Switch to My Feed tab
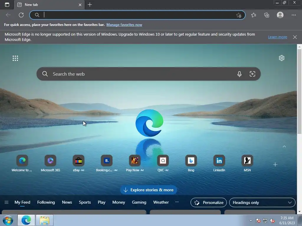The width and height of the screenshot is (302, 226). click(22, 202)
